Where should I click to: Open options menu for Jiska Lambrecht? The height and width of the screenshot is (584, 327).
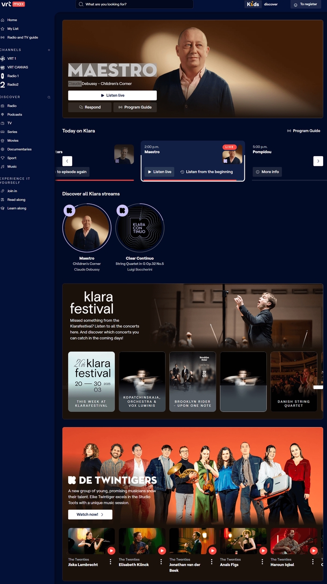(x=111, y=562)
